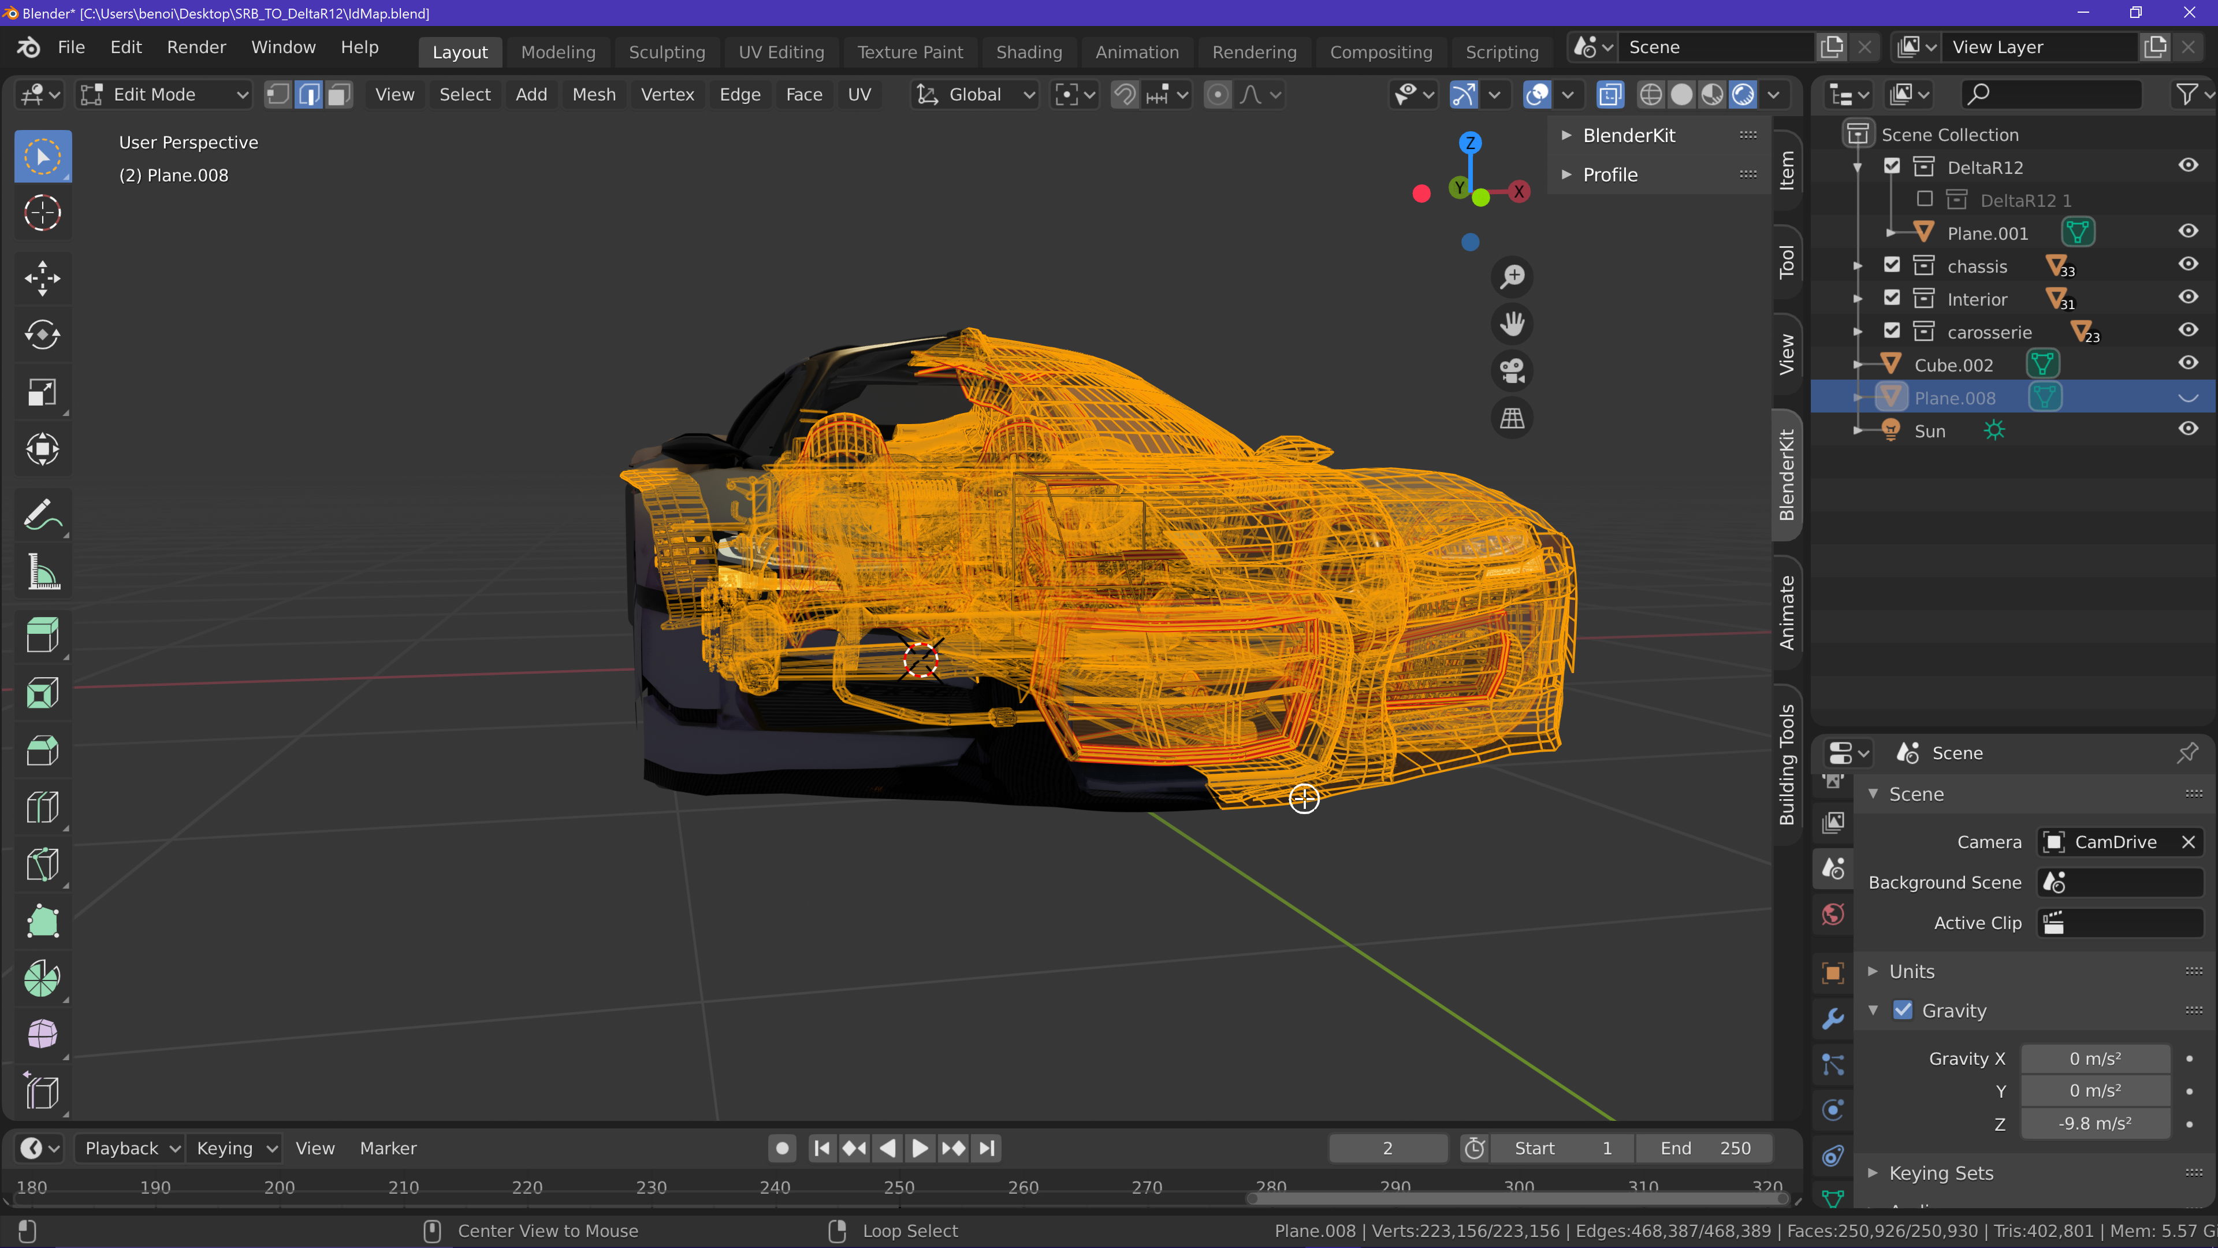Switch to the UV Editing workspace tab
This screenshot has height=1248, width=2218.
click(x=781, y=51)
